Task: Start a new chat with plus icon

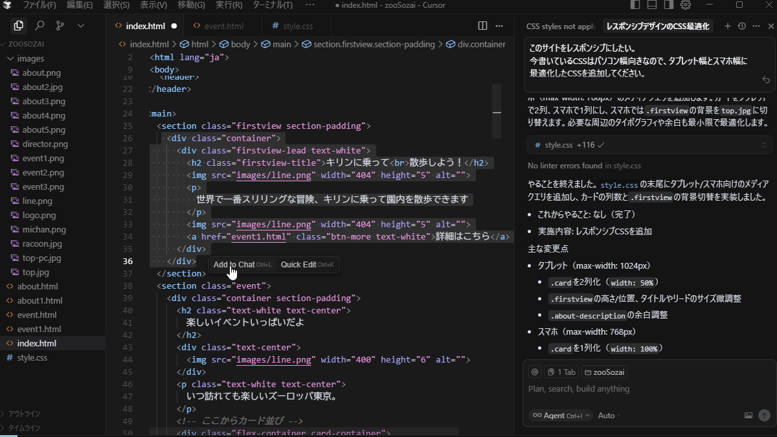Action: (727, 26)
